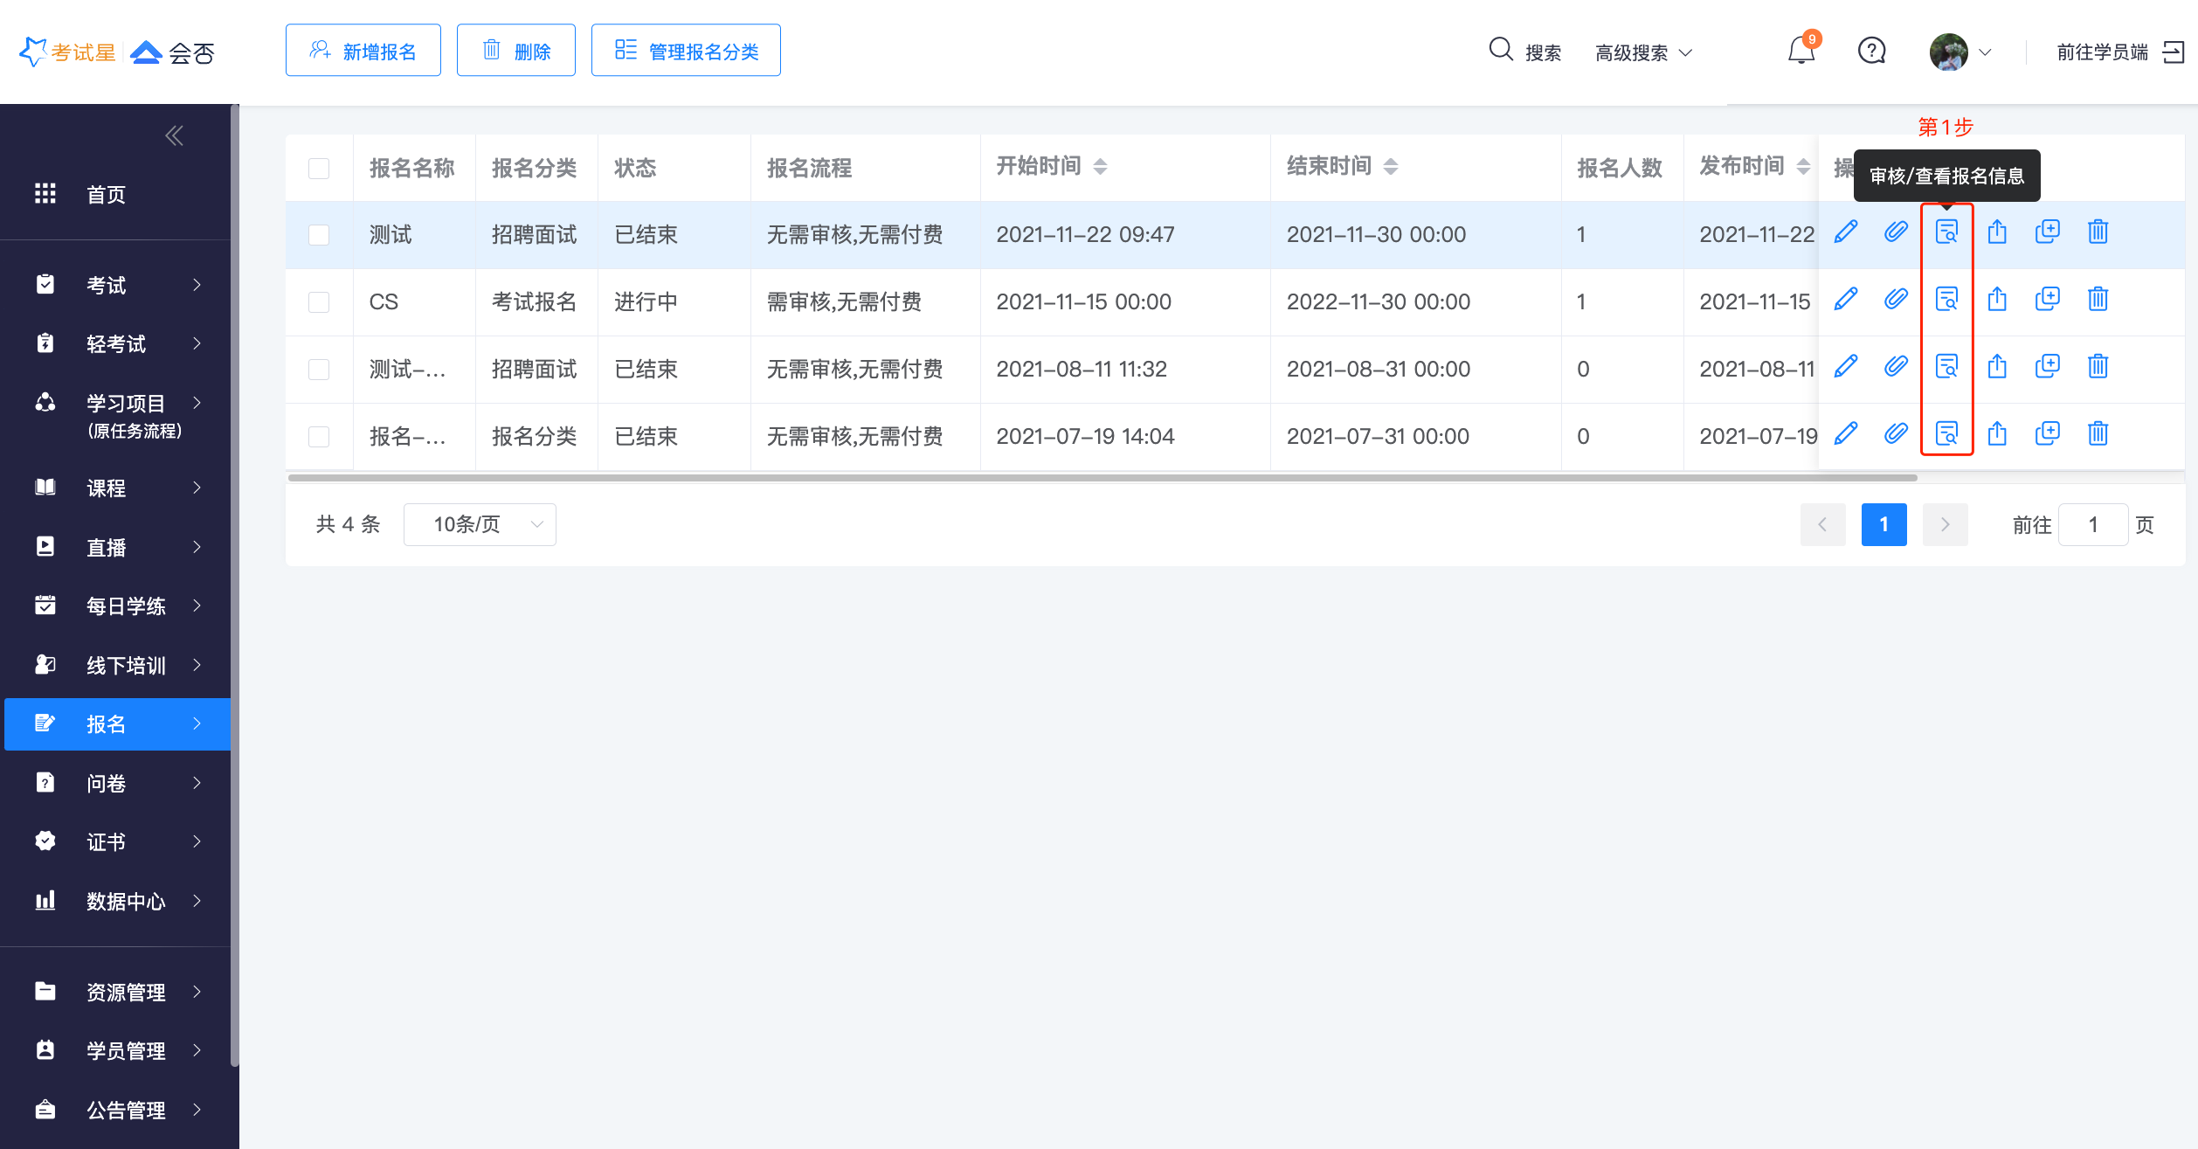Click the 新增报名 button
This screenshot has width=2198, height=1149.
363,51
